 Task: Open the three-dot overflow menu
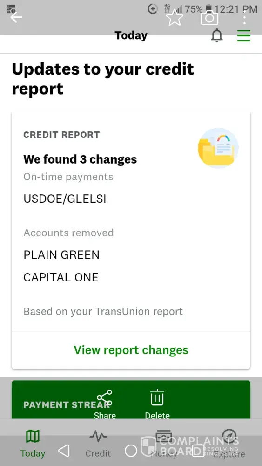244,18
